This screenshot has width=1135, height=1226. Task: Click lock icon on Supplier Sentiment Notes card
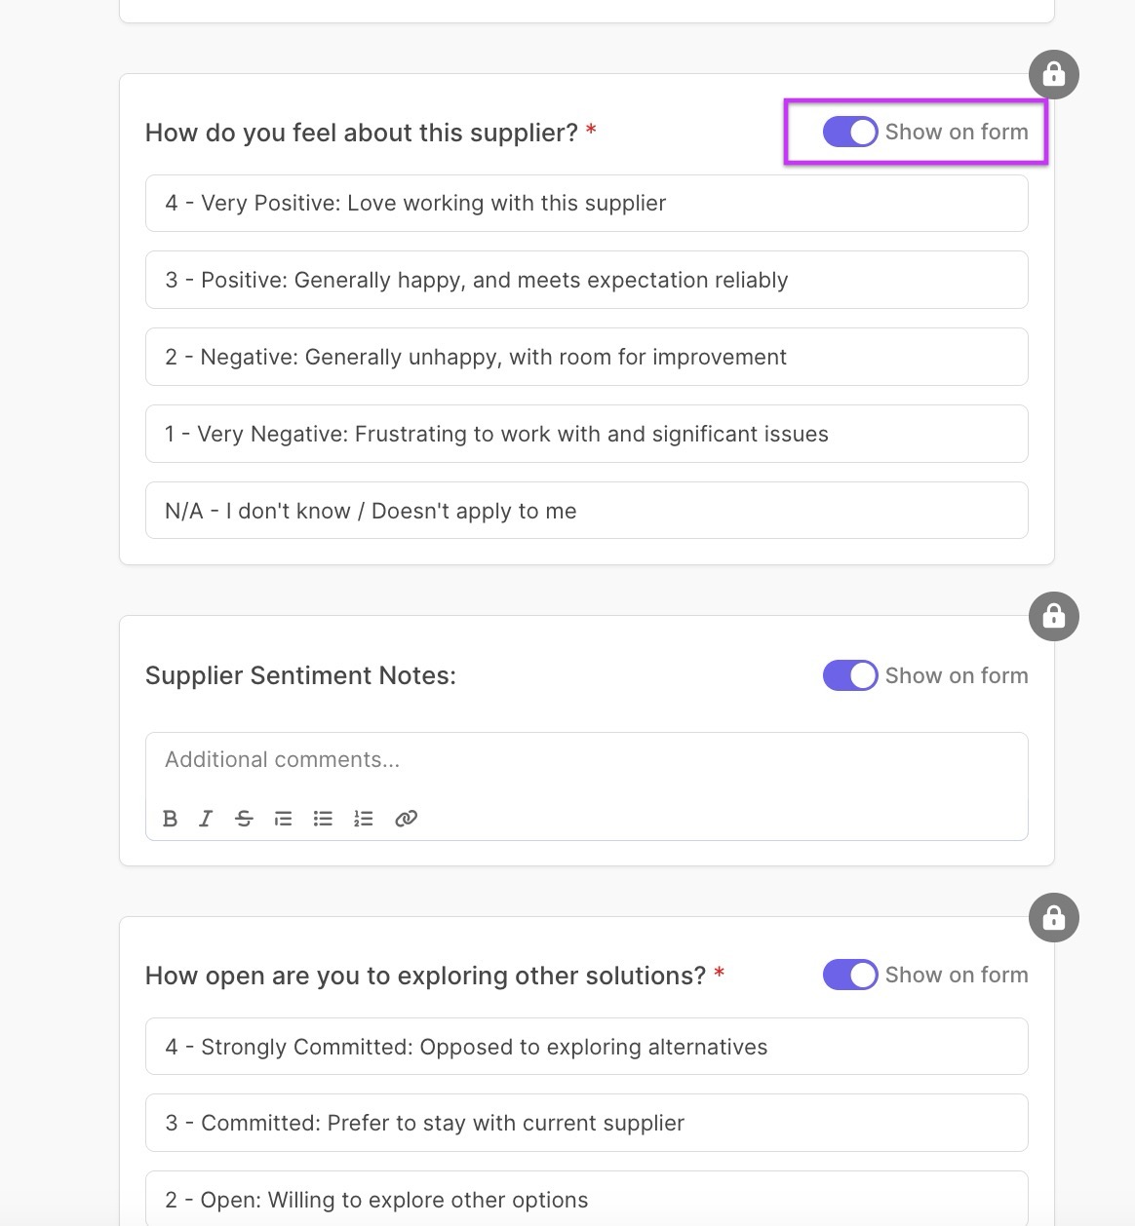tap(1053, 616)
